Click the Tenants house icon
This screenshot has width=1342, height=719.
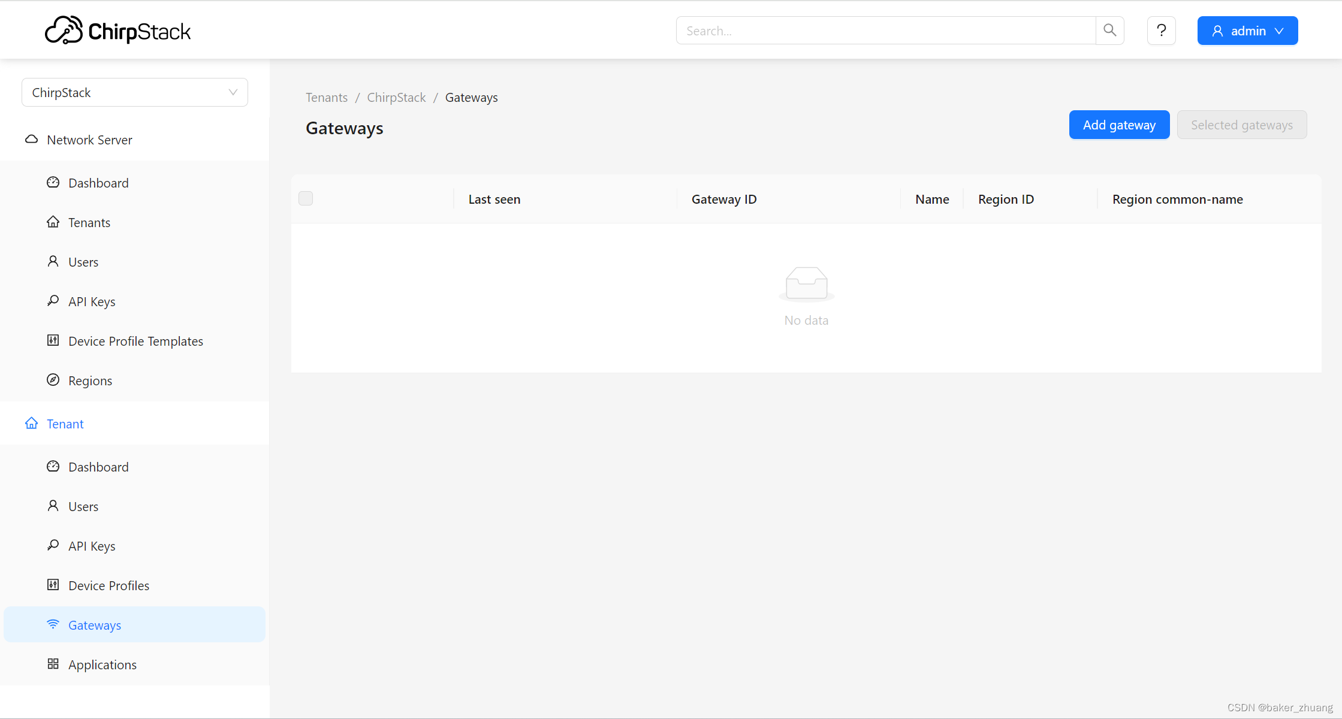point(53,222)
